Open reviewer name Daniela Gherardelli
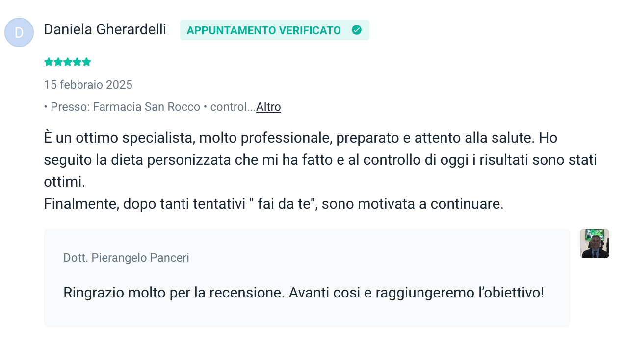The image size is (627, 347). [x=105, y=29]
